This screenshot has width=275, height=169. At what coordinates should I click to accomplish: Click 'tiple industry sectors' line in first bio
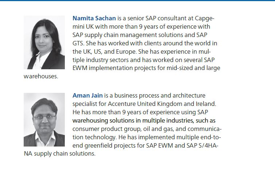pos(101,60)
